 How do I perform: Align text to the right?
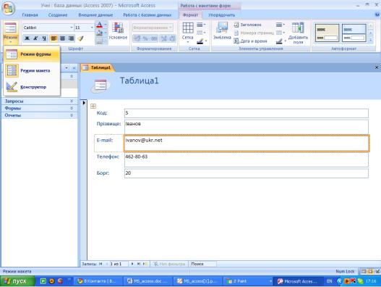point(71,38)
